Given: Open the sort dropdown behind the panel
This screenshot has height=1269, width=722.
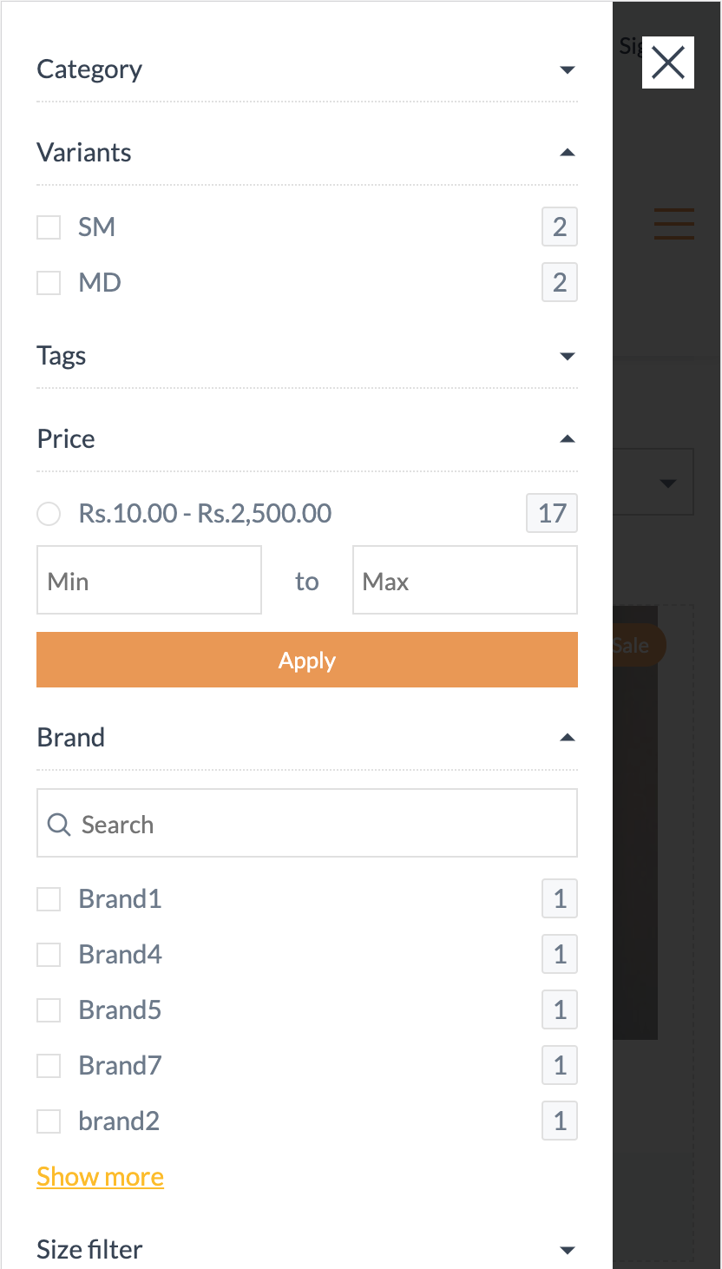Looking at the screenshot, I should [666, 483].
